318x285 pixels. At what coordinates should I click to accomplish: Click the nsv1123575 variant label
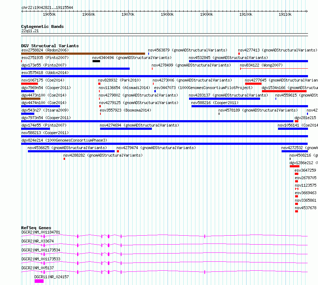(x=305, y=185)
